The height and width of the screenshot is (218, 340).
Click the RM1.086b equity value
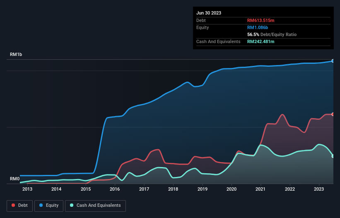[258, 27]
